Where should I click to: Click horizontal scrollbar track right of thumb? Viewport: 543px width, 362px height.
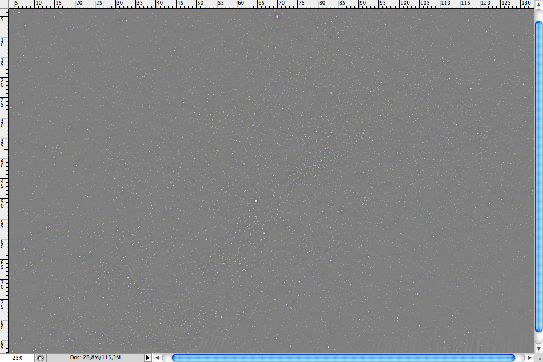pyautogui.click(x=521, y=357)
